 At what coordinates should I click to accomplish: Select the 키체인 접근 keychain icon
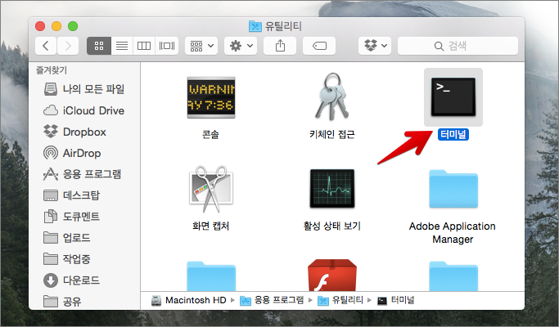(332, 97)
